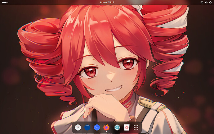The width and height of the screenshot is (214, 134).
Task: Open the Calendar app from the dock
Action: tap(78, 127)
